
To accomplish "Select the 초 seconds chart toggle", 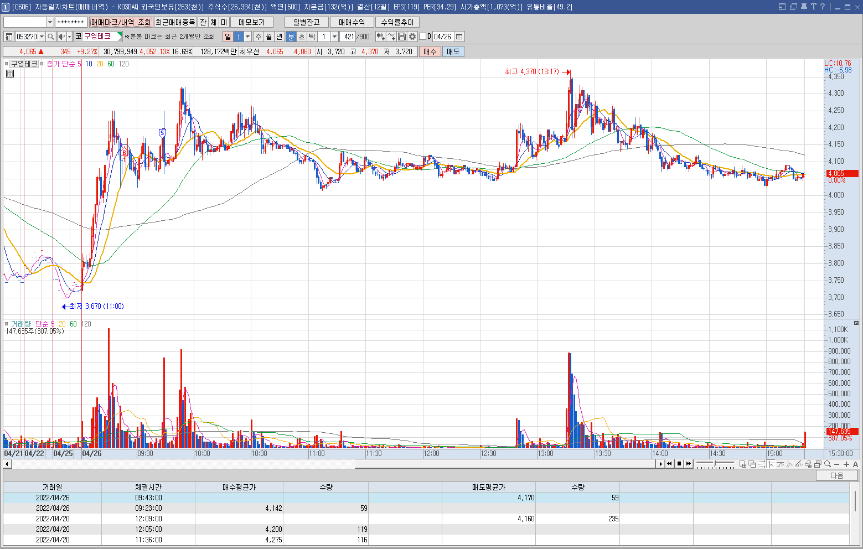I will pyautogui.click(x=302, y=37).
